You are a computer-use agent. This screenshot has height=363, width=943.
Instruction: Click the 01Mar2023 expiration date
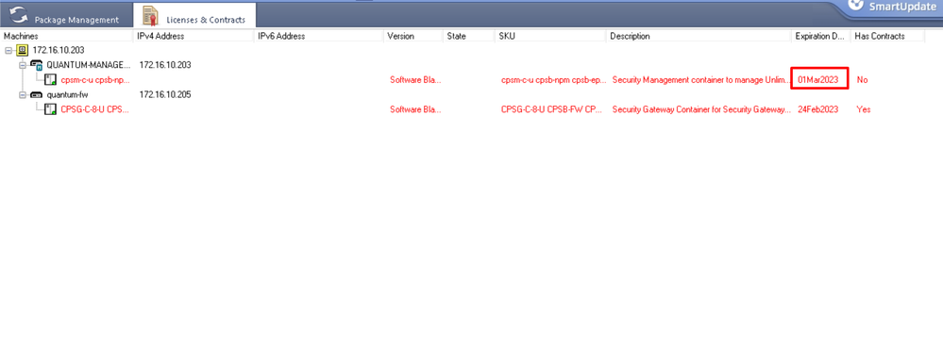[817, 79]
